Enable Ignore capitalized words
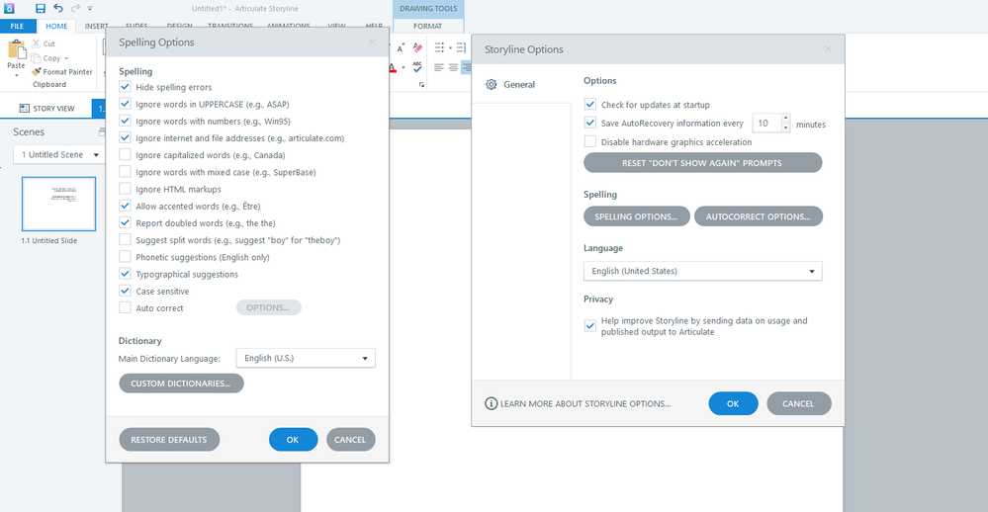 125,155
